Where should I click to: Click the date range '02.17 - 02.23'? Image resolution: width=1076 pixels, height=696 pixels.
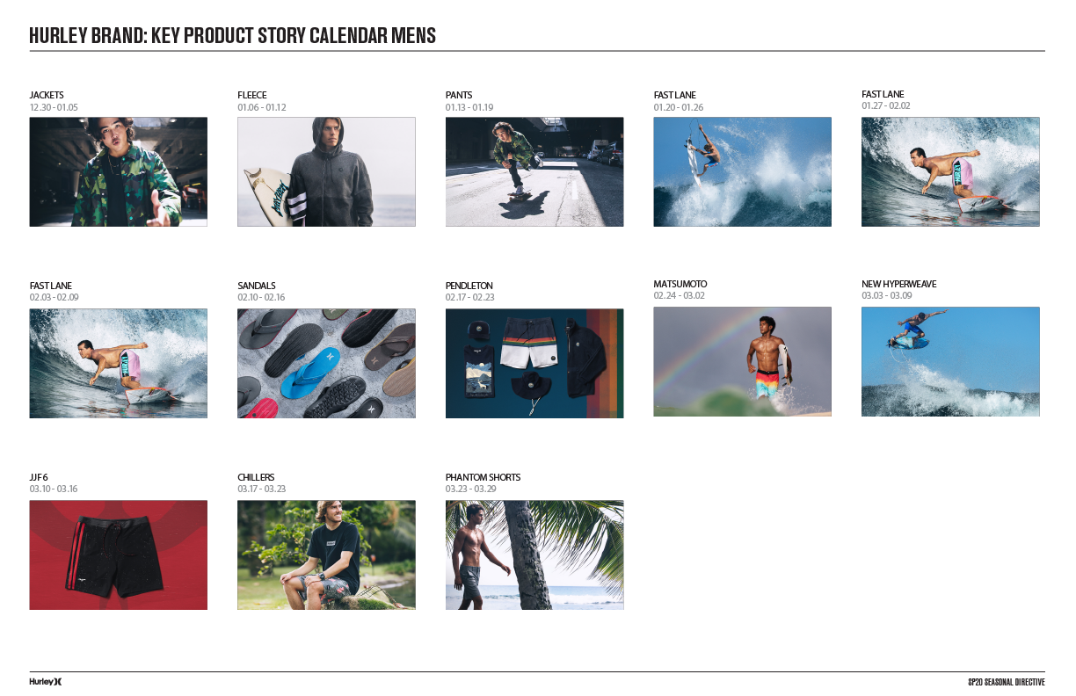pyautogui.click(x=470, y=297)
